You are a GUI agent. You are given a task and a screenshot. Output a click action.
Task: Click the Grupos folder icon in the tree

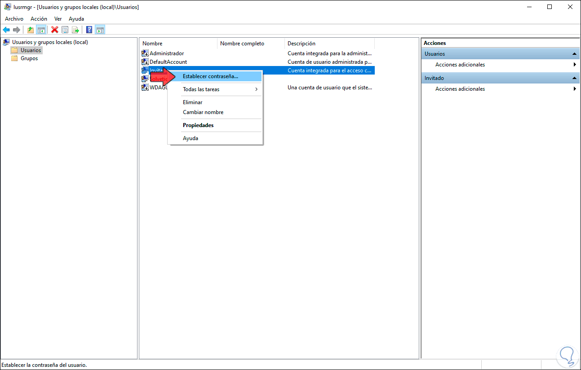point(15,58)
